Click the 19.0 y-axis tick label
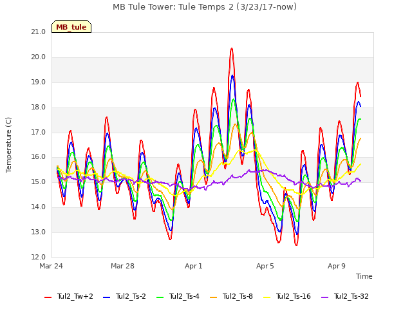412x309 pixels. tap(39, 82)
